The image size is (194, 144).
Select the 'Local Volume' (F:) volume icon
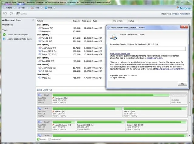tap(40, 48)
